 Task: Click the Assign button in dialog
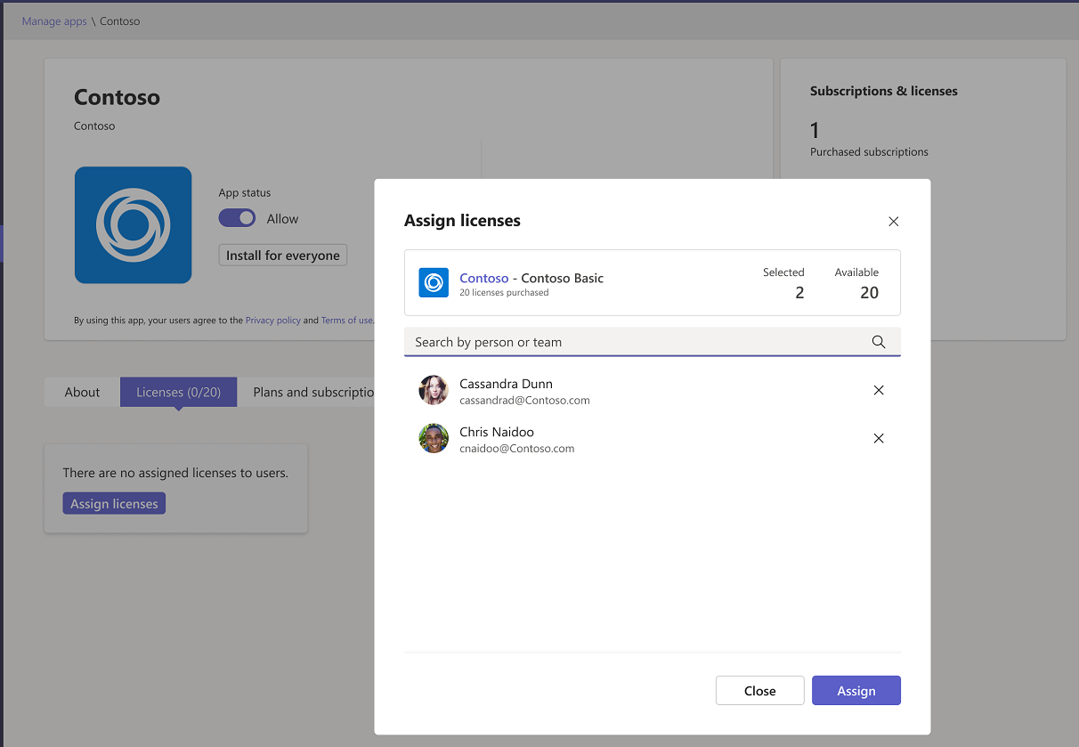click(x=856, y=691)
